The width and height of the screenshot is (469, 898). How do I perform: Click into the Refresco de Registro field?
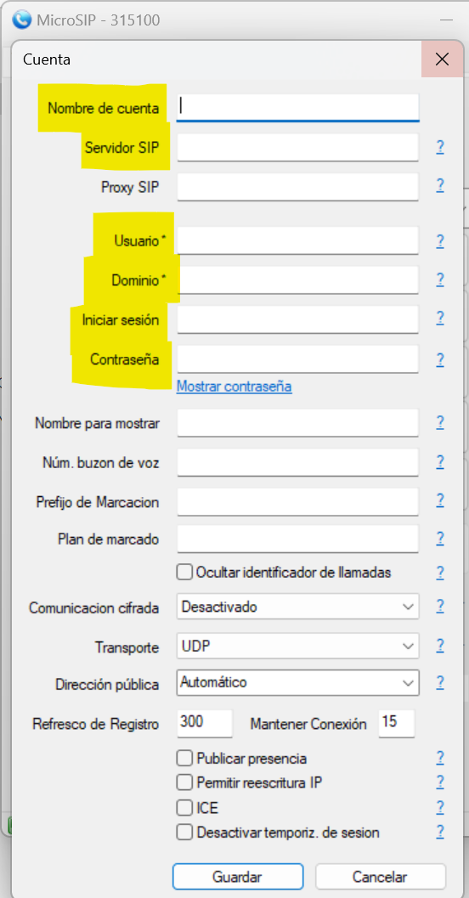pos(205,723)
